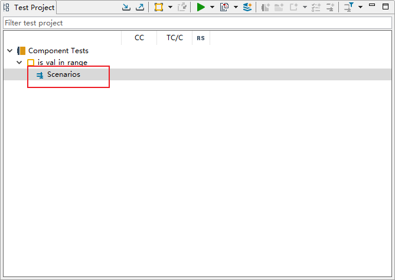Viewport: 395px width, 280px height.
Task: Click the TC/C column header
Action: tap(175, 38)
